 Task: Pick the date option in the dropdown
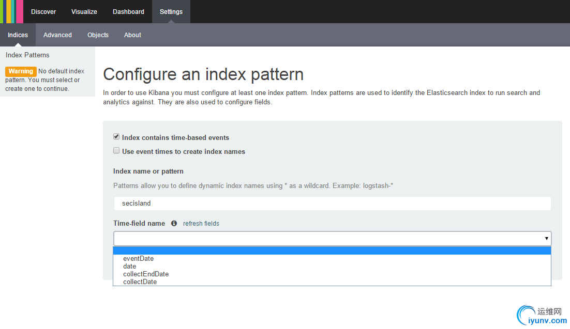click(x=130, y=267)
